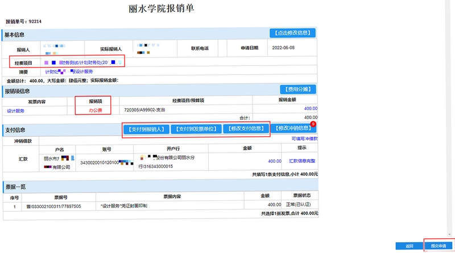The image size is (455, 253).
Task: Select the 720305/A99902-支出 budget item cell
Action: (144, 110)
